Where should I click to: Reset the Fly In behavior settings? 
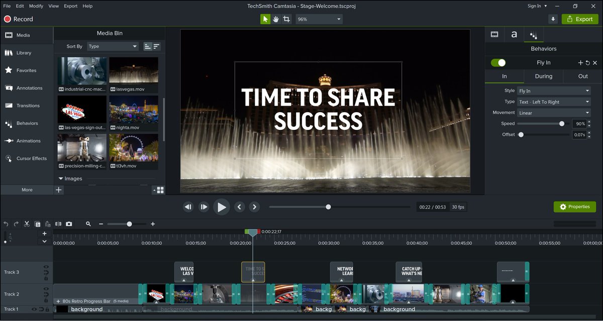587,63
